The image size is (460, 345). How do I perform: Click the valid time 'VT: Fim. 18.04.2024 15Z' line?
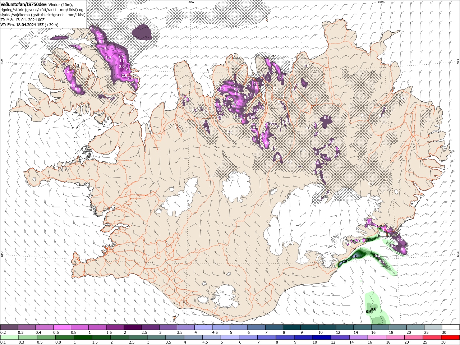click(22, 25)
